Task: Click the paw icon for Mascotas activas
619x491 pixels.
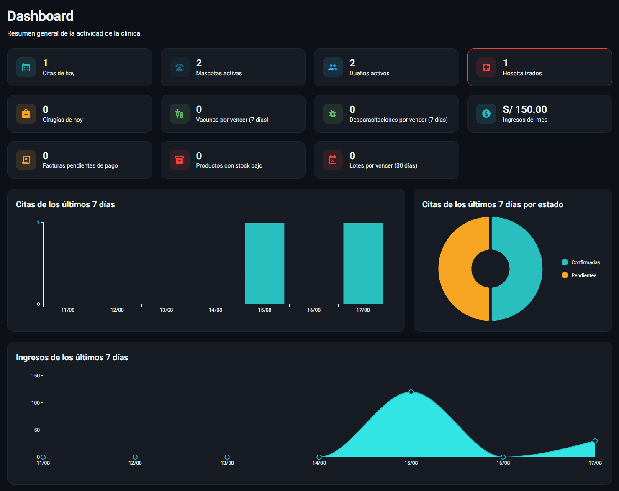Action: 180,68
